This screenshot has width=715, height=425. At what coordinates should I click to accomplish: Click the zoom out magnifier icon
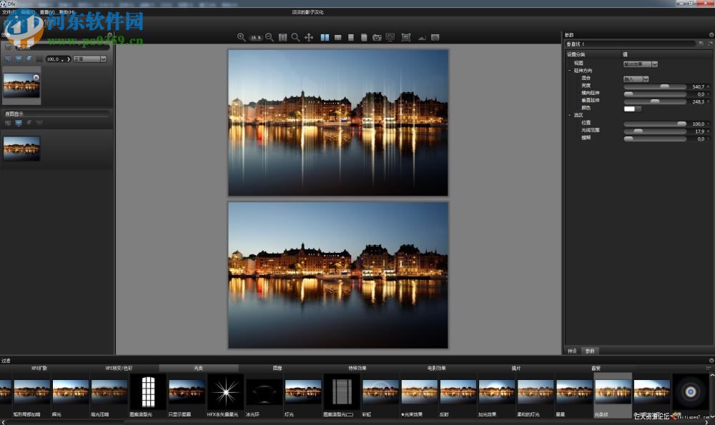(x=270, y=37)
